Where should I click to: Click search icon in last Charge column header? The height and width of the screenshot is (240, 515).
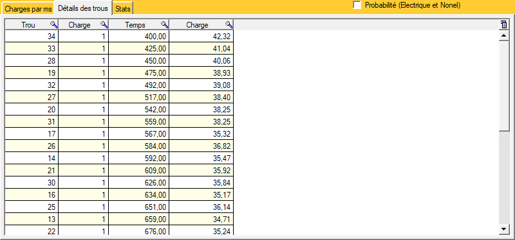pyautogui.click(x=229, y=24)
